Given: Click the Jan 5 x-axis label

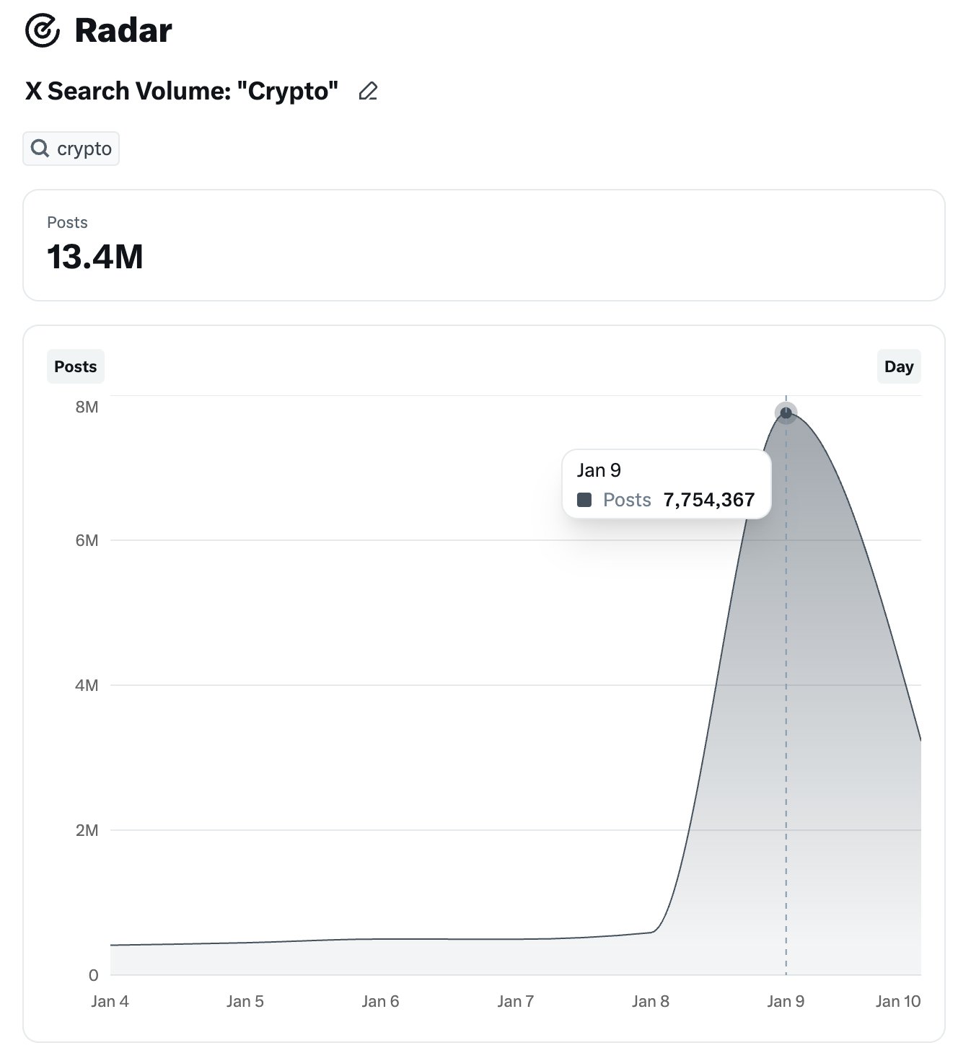Looking at the screenshot, I should point(245,1001).
